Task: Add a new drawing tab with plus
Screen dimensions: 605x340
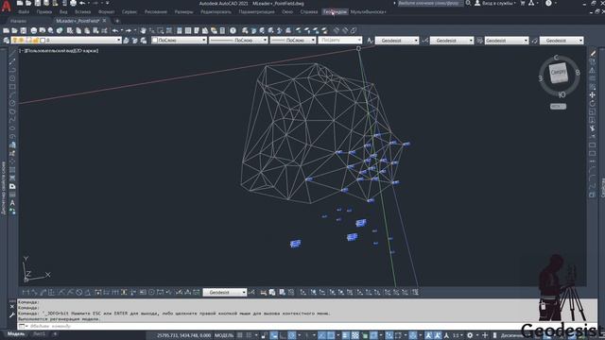Action: point(117,21)
